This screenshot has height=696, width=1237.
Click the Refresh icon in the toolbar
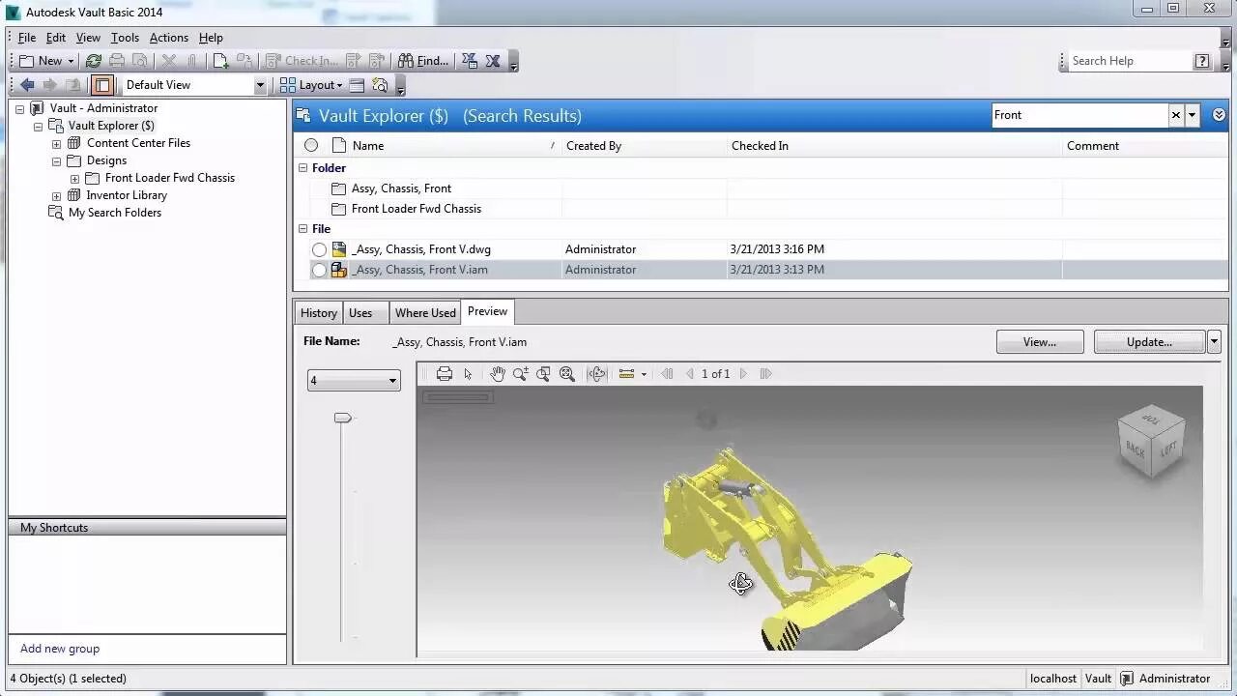[94, 61]
